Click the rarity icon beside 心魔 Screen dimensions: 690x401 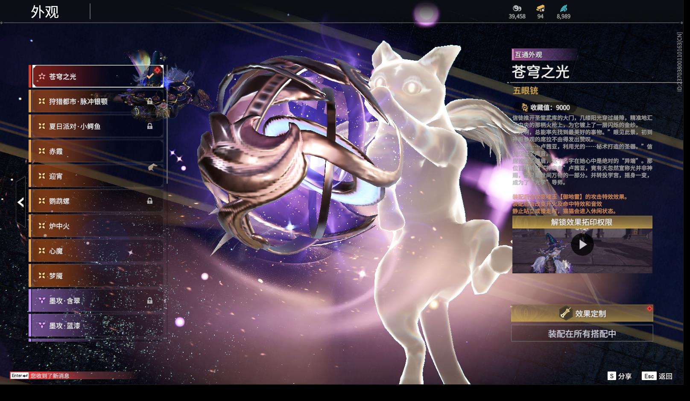click(42, 251)
